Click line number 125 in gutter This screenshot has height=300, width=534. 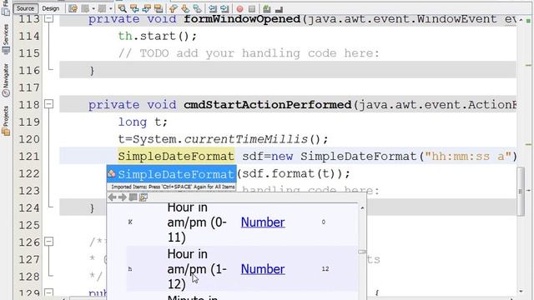(29, 225)
